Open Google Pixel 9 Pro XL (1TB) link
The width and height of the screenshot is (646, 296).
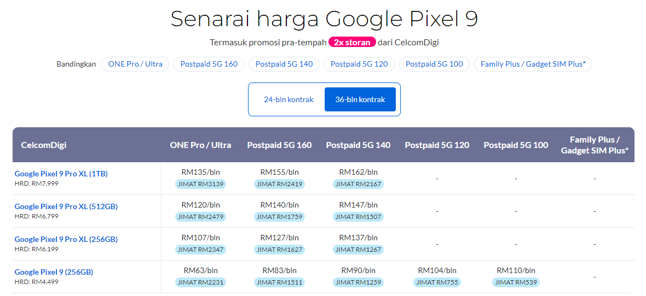point(61,174)
